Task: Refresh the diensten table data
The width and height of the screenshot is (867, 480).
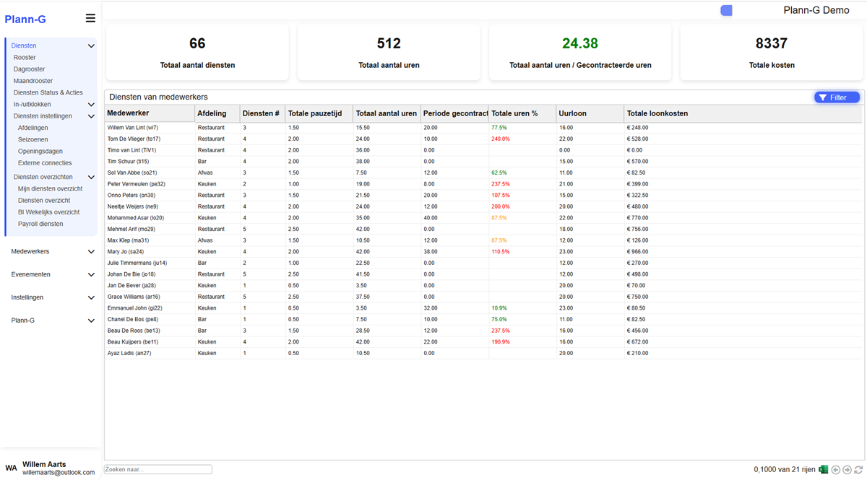Action: [x=858, y=469]
